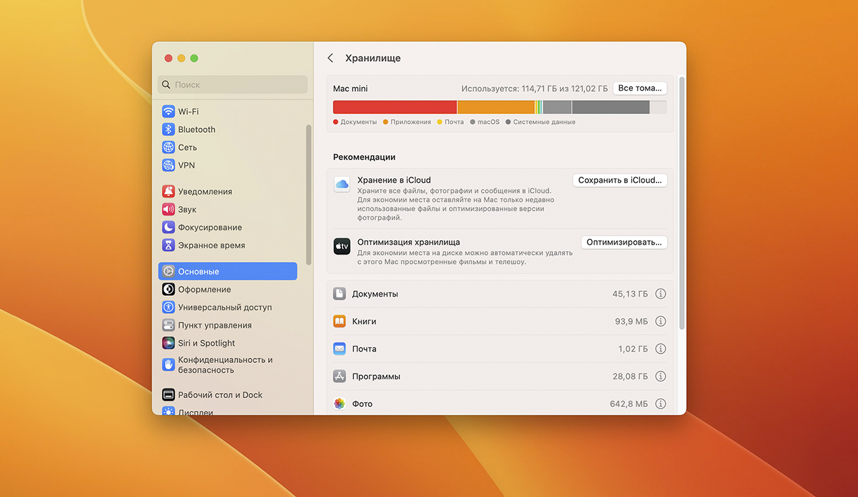Click the Универсальный доступ icon
This screenshot has width=858, height=497.
click(168, 308)
